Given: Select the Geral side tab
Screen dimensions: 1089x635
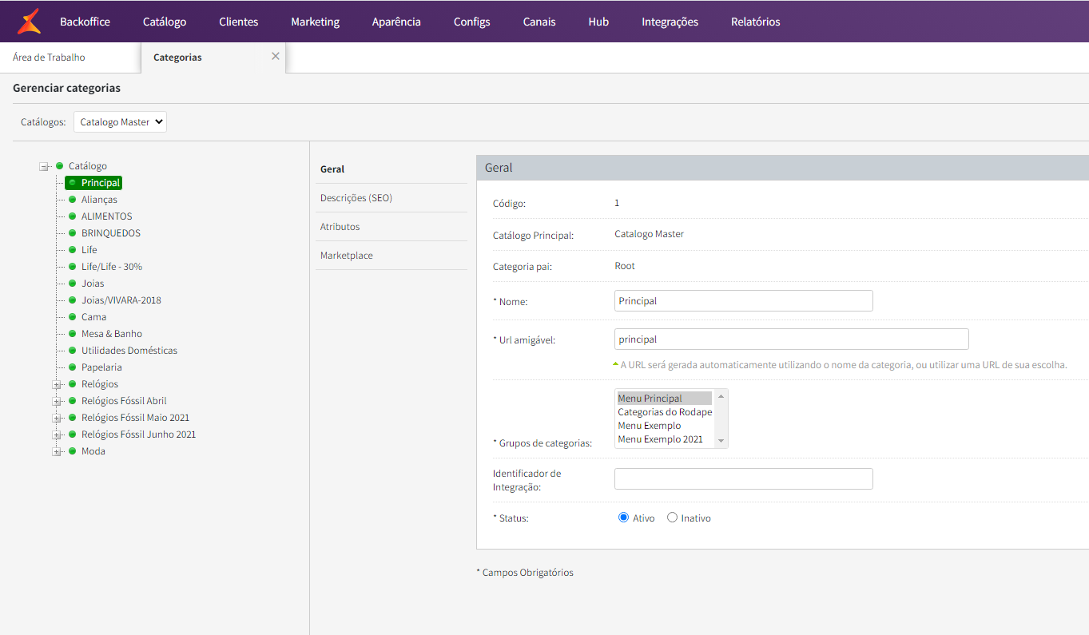Looking at the screenshot, I should (x=332, y=169).
